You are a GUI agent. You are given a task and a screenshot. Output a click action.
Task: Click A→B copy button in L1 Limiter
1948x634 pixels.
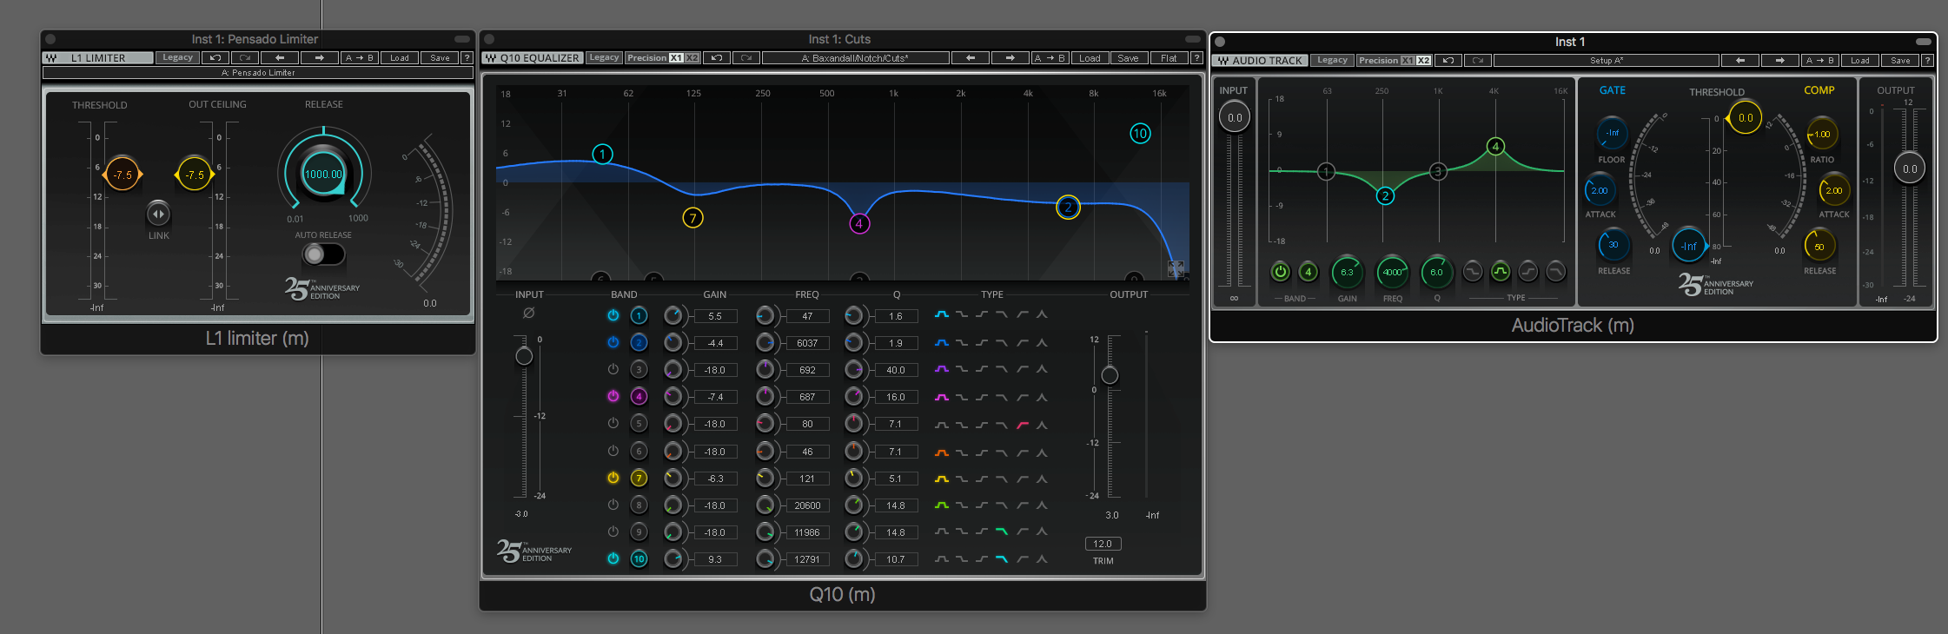tap(360, 58)
